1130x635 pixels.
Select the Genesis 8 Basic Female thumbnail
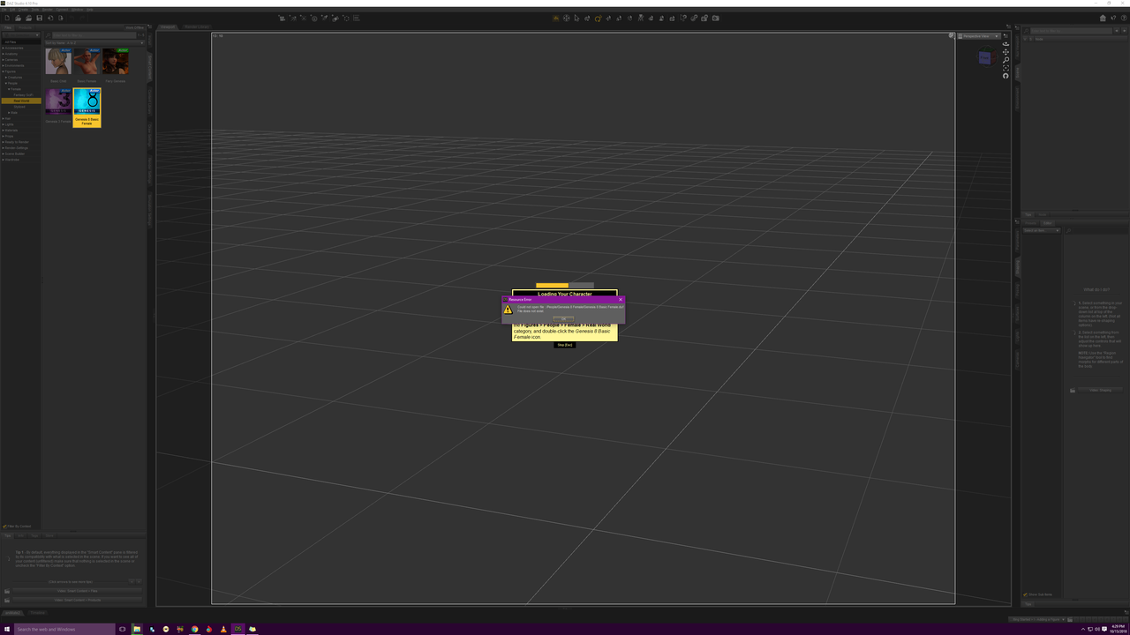87,107
